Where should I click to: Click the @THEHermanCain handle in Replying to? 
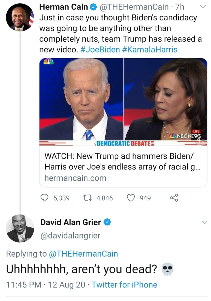[x=83, y=254]
